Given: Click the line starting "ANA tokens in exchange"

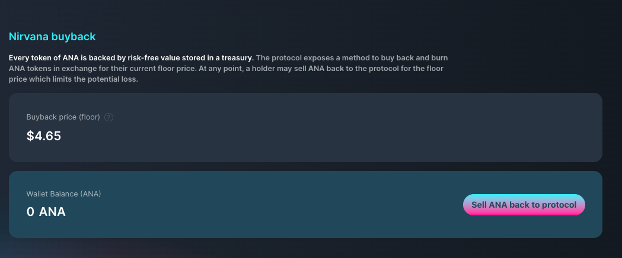Looking at the screenshot, I should 226,69.
